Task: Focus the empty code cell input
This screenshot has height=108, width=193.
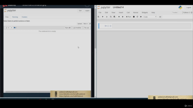Action: pyautogui.click(x=151, y=26)
